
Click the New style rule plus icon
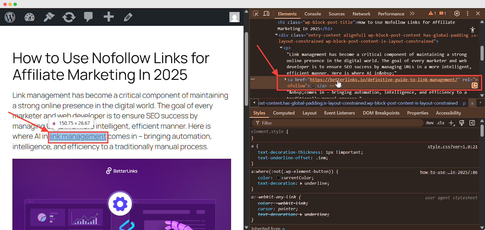452,123
